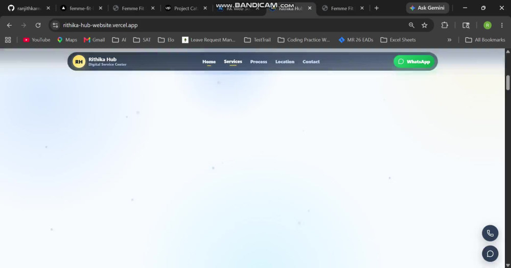Click the RH logo badge
This screenshot has height=268, width=511.
[x=79, y=62]
